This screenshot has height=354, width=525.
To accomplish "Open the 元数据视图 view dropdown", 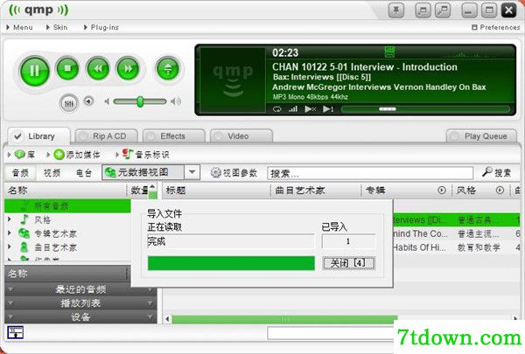I will tap(192, 172).
